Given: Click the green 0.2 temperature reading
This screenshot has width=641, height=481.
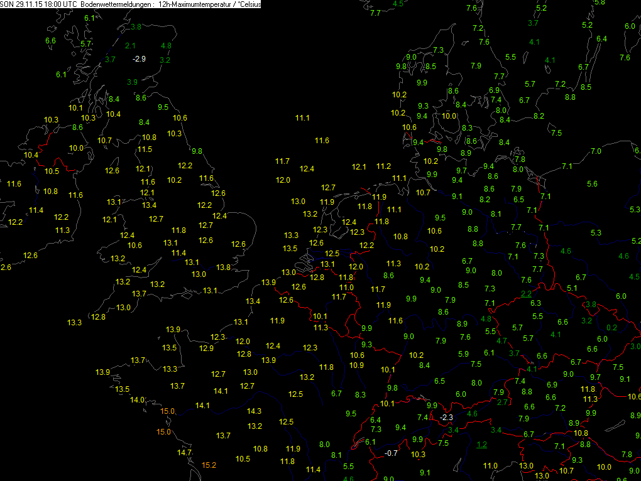Looking at the screenshot, I should click(x=611, y=328).
